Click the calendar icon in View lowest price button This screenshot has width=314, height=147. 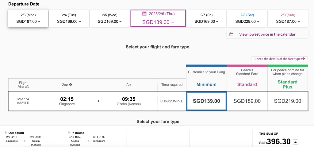point(231,34)
